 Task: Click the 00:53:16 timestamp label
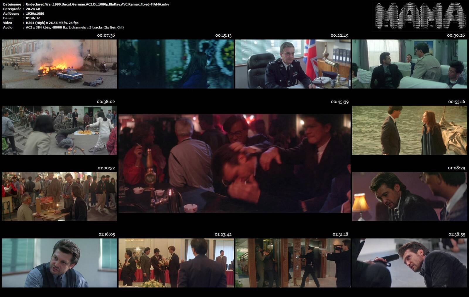457,102
